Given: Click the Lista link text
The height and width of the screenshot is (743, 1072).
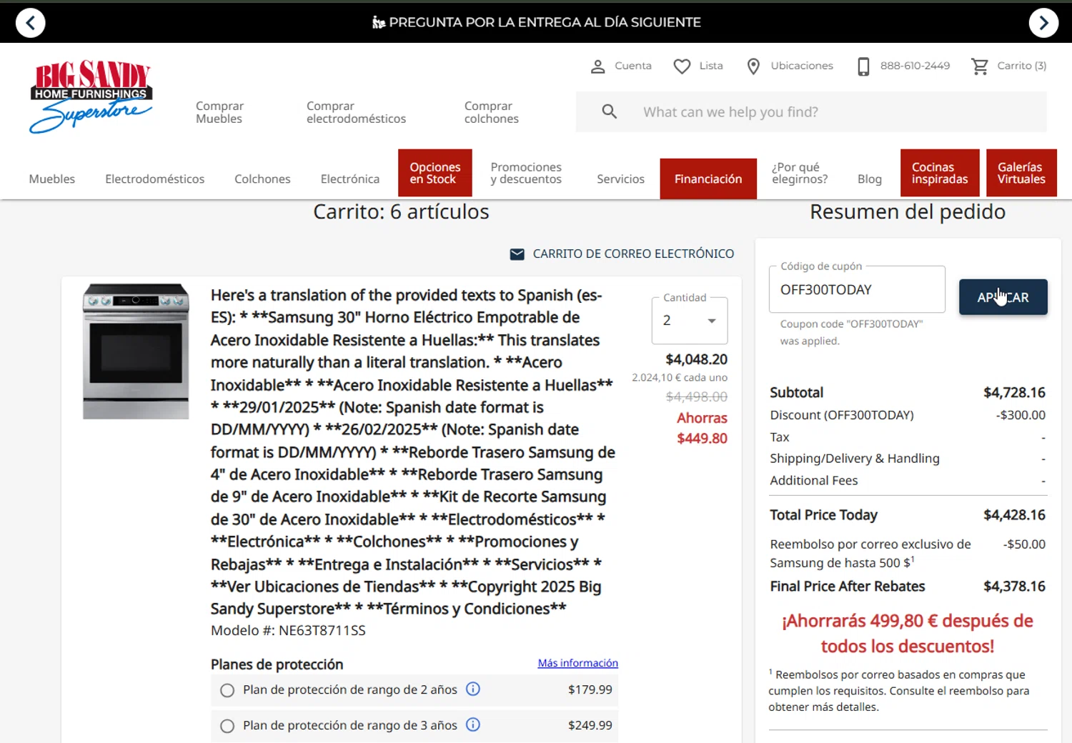Looking at the screenshot, I should [711, 66].
